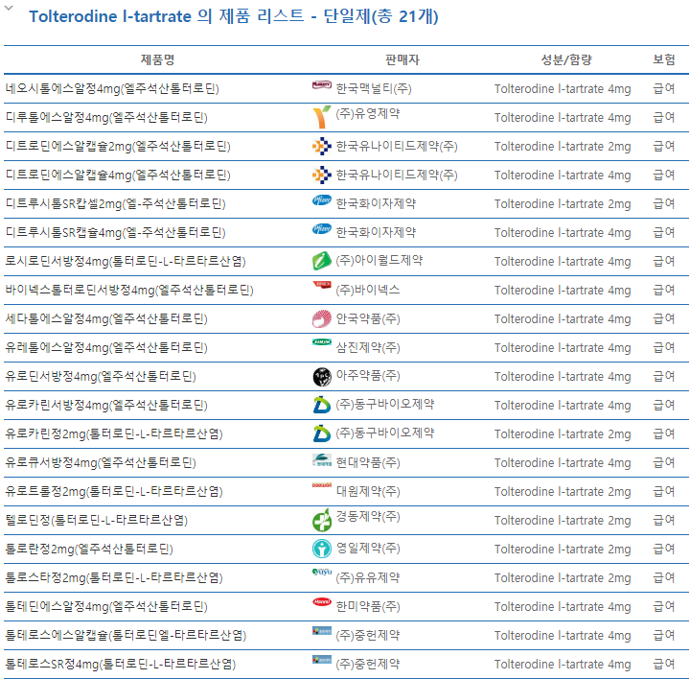Click the 성분/함량 column header
Screen dimensions: 690x679
click(566, 59)
